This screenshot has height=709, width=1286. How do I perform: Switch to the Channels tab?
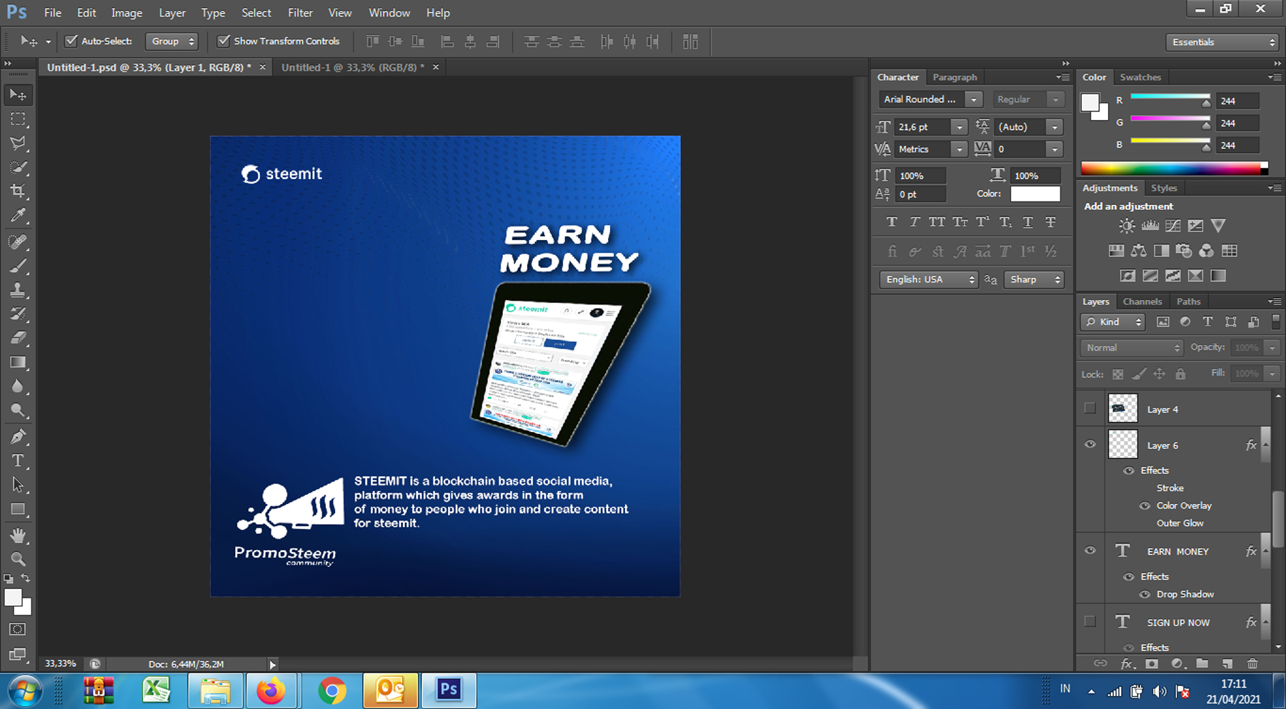pyautogui.click(x=1142, y=301)
